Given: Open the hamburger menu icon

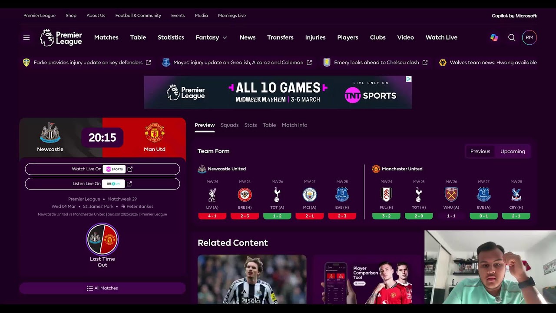Looking at the screenshot, I should pos(26,37).
